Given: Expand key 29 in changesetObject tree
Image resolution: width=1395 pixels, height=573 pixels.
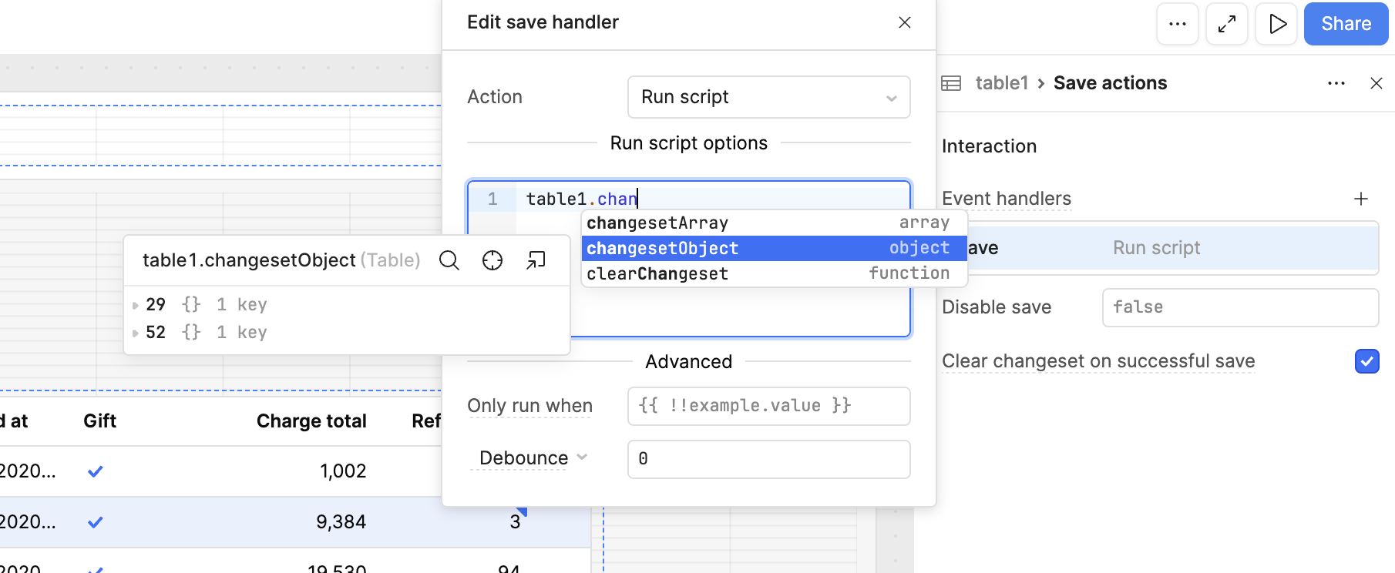Looking at the screenshot, I should pos(136,305).
